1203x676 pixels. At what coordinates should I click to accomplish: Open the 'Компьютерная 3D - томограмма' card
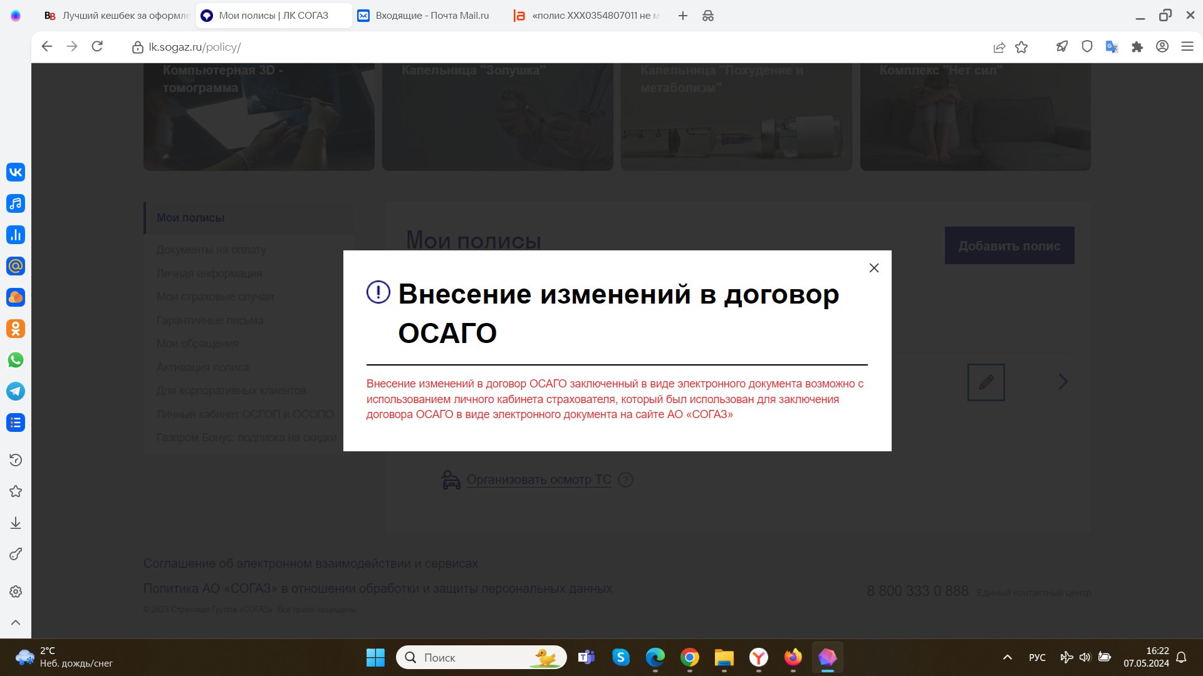pos(259,116)
